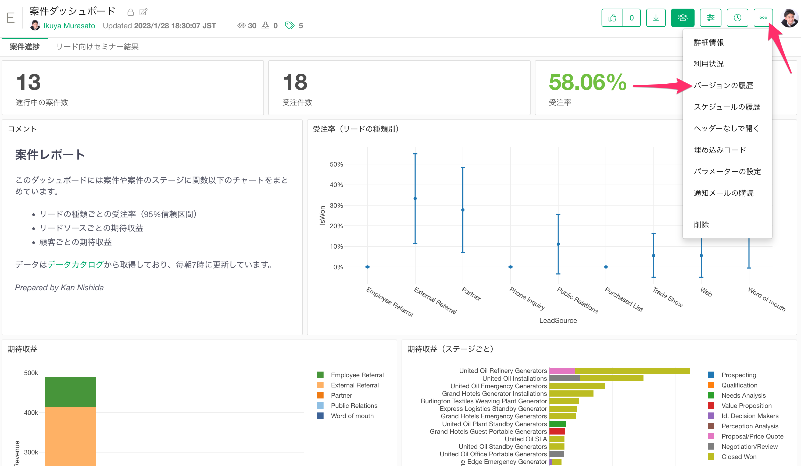
Task: Click the three-dots more options button
Action: 763,18
